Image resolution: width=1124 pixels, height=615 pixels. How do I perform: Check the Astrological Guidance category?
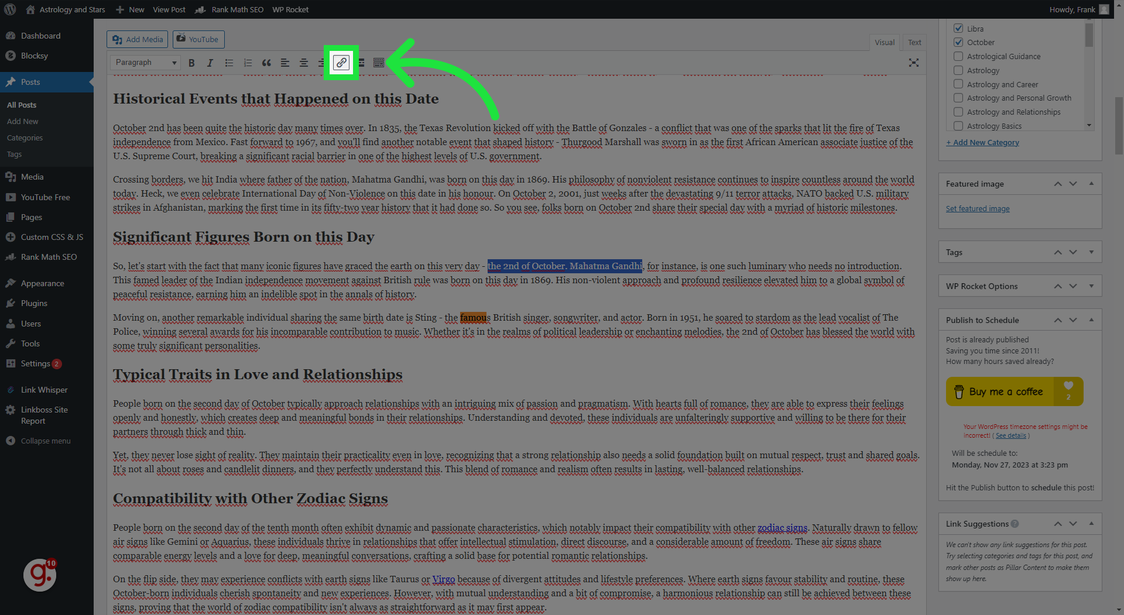[958, 56]
